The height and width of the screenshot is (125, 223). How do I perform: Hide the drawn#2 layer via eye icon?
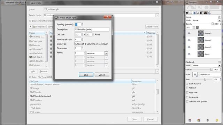tap(189, 40)
